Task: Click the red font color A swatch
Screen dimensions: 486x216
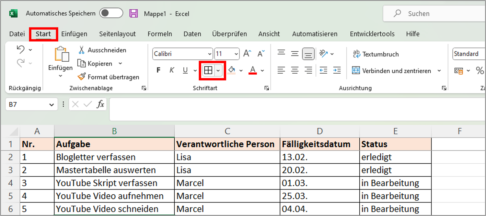Action: point(253,70)
